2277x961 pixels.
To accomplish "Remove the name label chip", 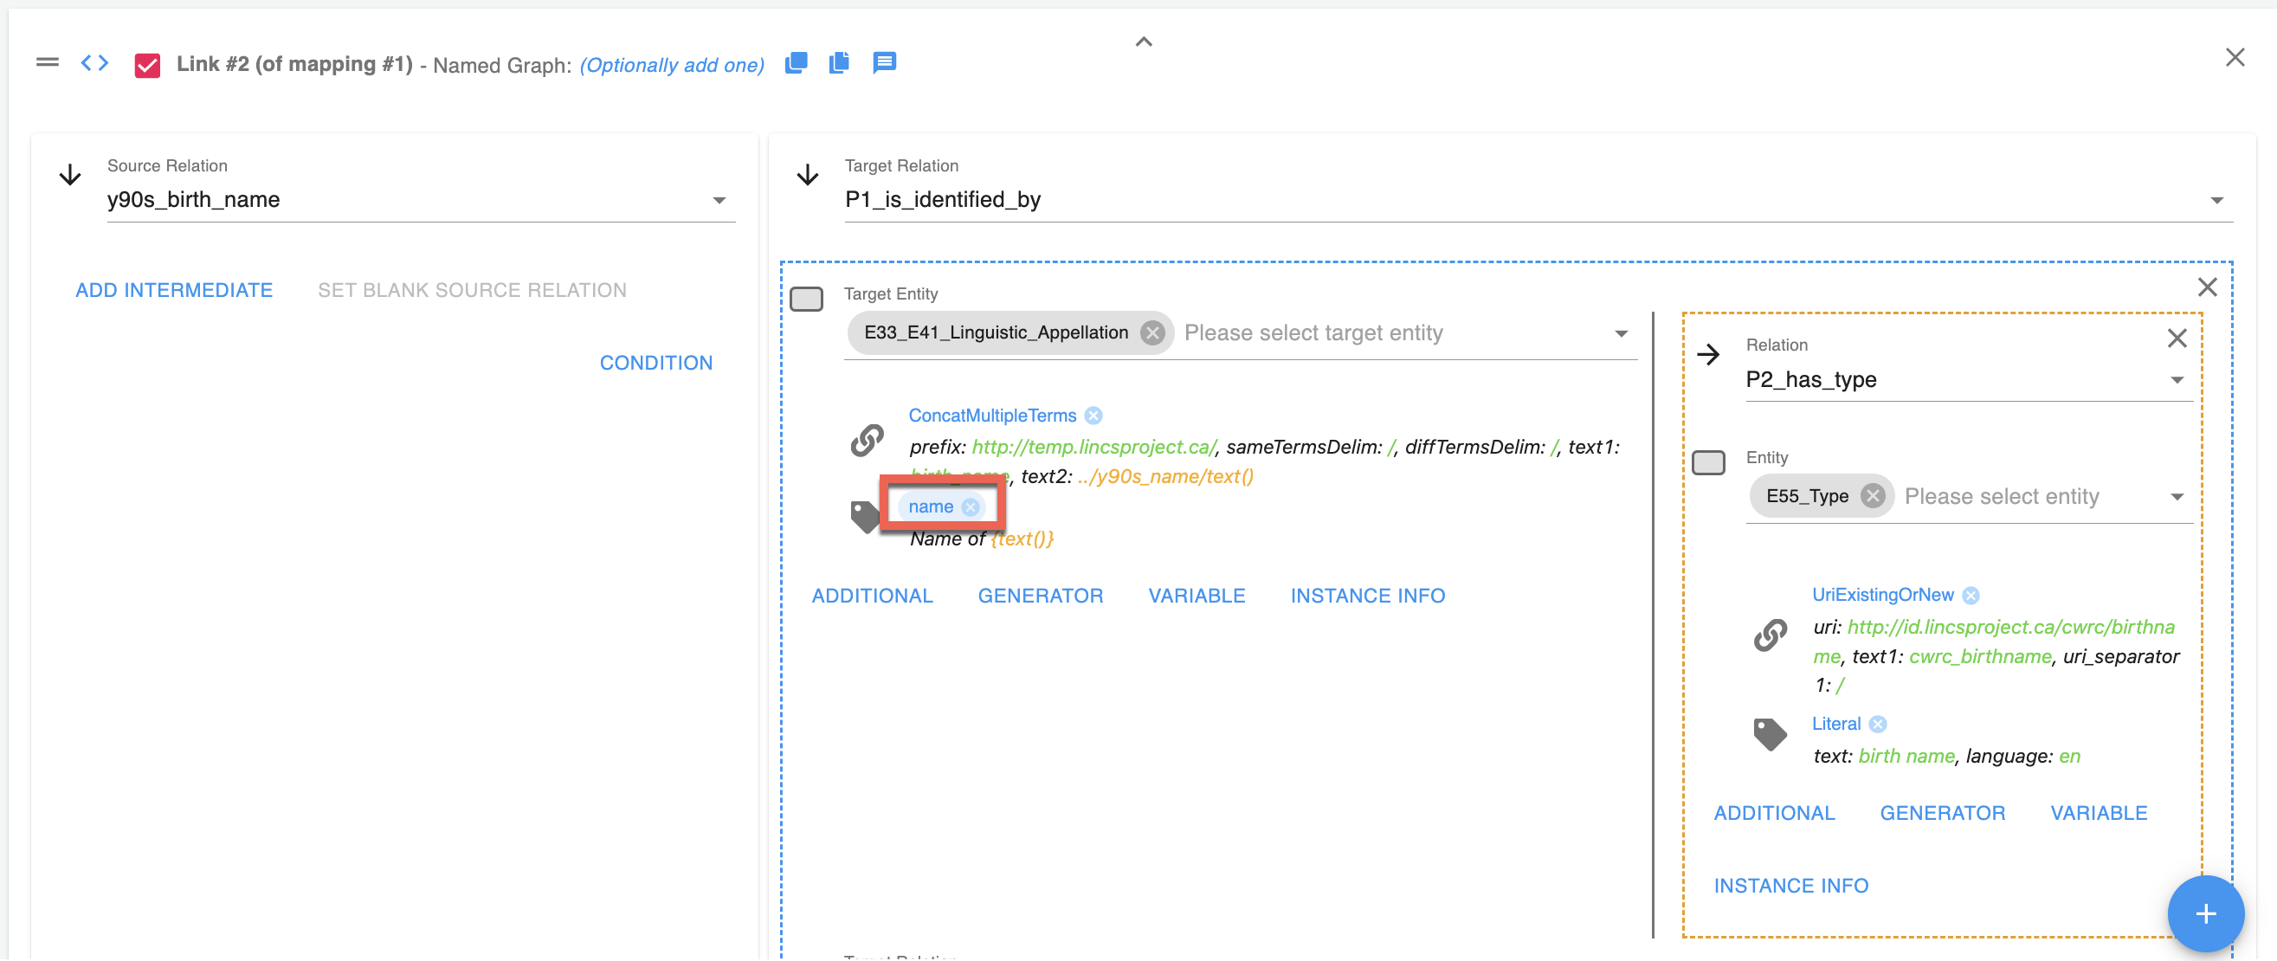I will pyautogui.click(x=971, y=506).
